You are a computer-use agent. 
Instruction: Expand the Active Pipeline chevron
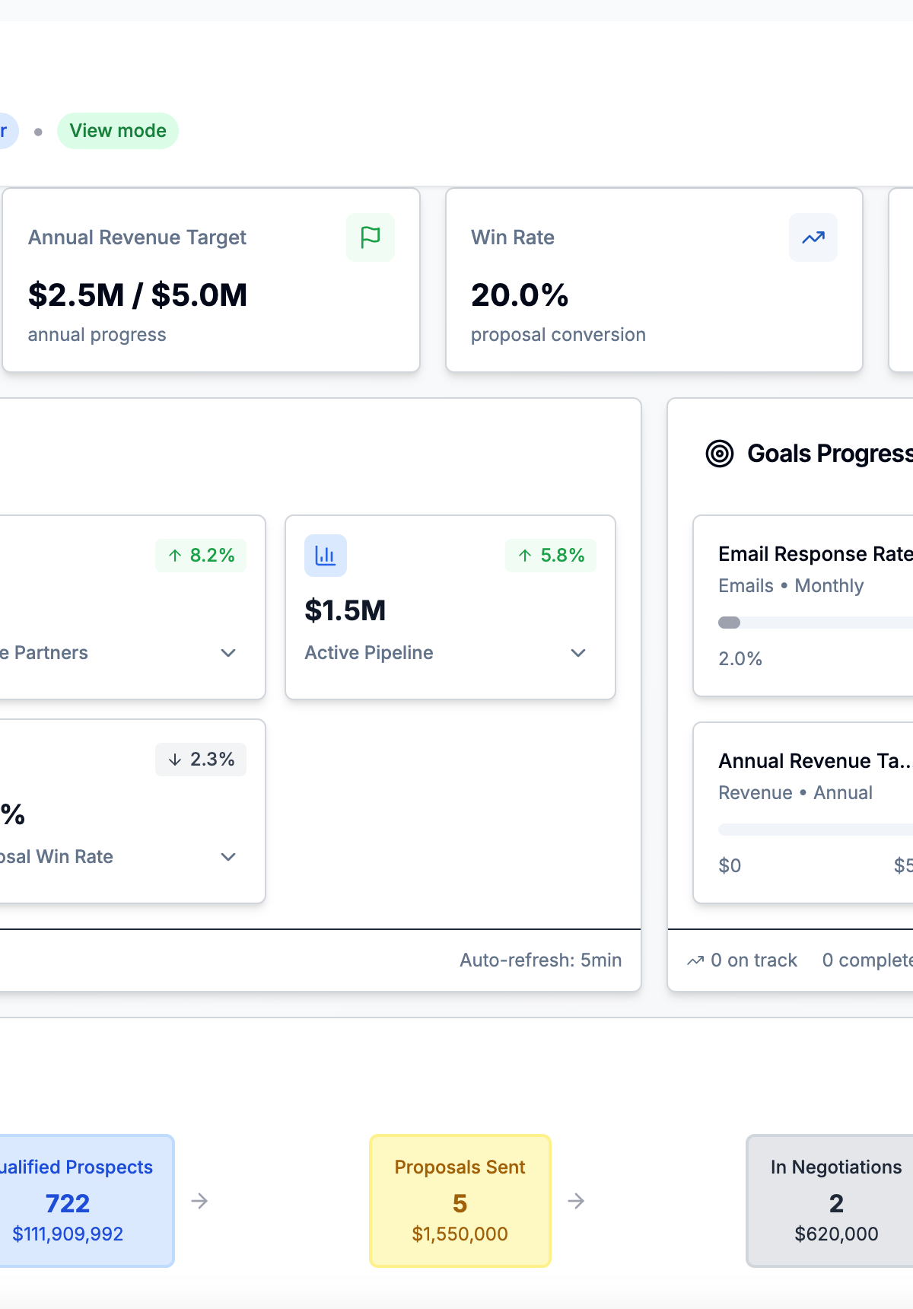578,653
